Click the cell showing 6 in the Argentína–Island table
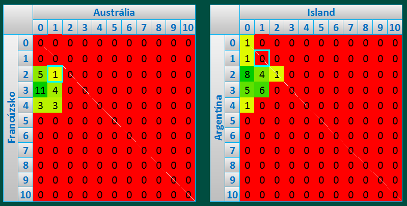 point(262,89)
